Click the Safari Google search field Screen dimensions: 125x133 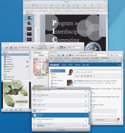coord(116,55)
